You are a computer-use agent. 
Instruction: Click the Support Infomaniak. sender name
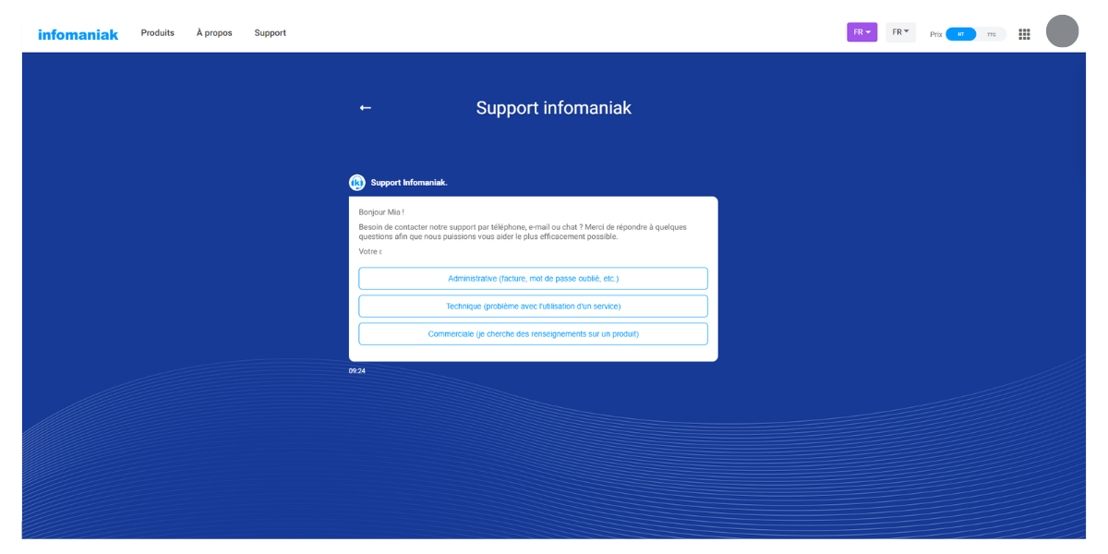pos(409,183)
